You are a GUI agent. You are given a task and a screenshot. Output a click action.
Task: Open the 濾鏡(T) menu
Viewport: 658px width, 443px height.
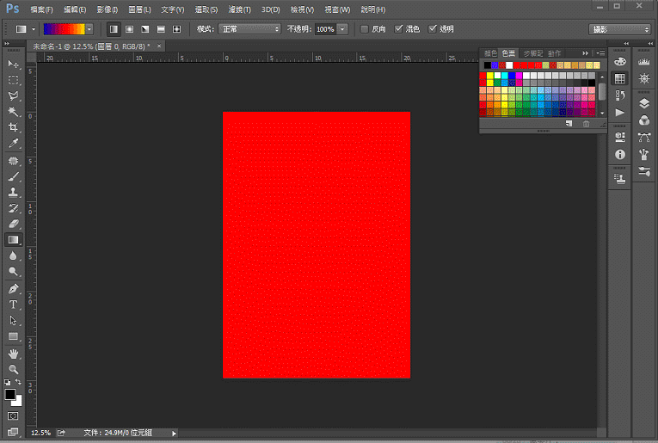tap(240, 9)
